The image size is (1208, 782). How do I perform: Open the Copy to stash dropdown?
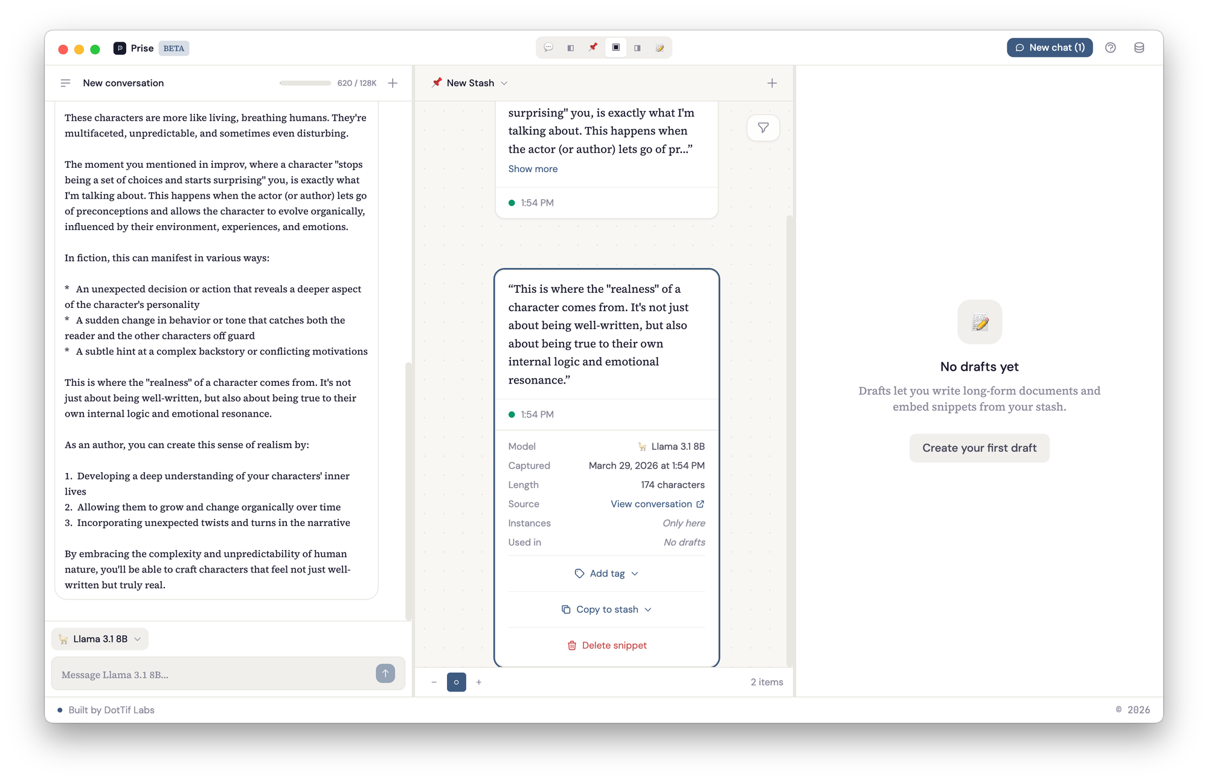coord(606,610)
